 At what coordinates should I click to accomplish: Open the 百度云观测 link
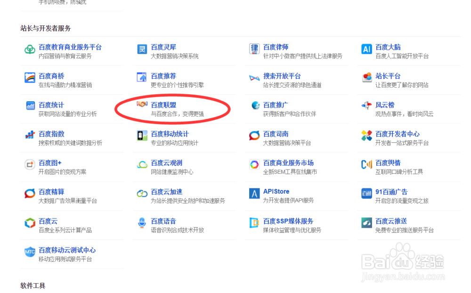pos(167,163)
